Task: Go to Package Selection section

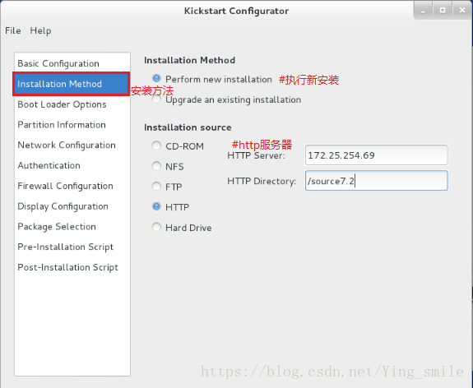Action: [72, 227]
